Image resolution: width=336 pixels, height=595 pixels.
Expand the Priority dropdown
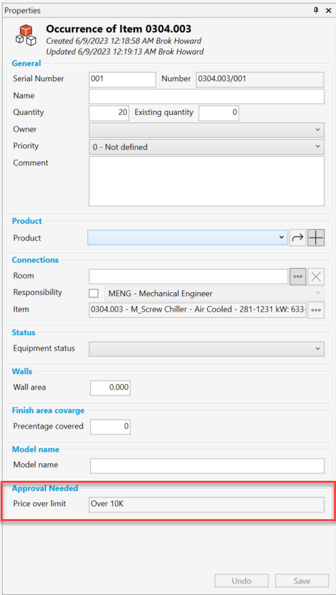[206, 147]
